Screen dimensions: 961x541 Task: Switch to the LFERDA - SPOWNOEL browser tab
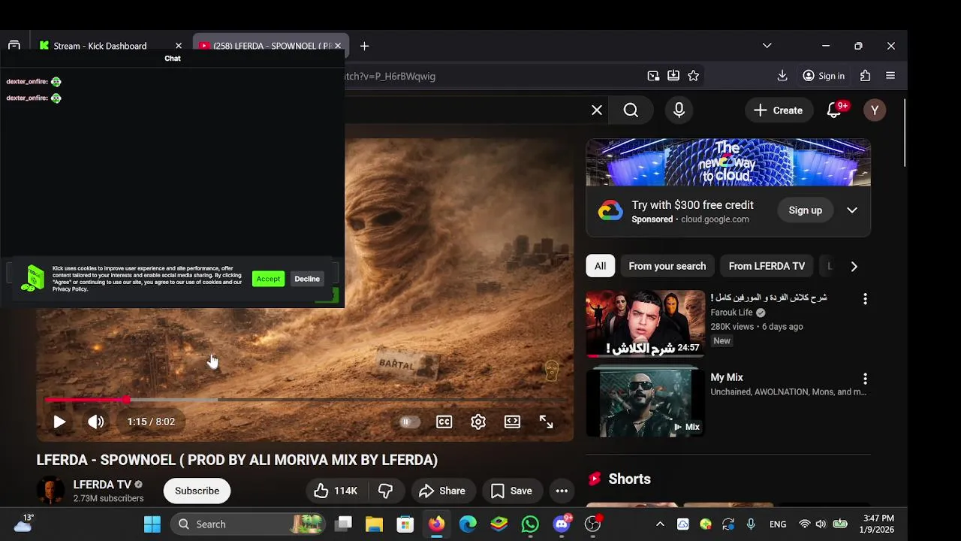coord(272,46)
